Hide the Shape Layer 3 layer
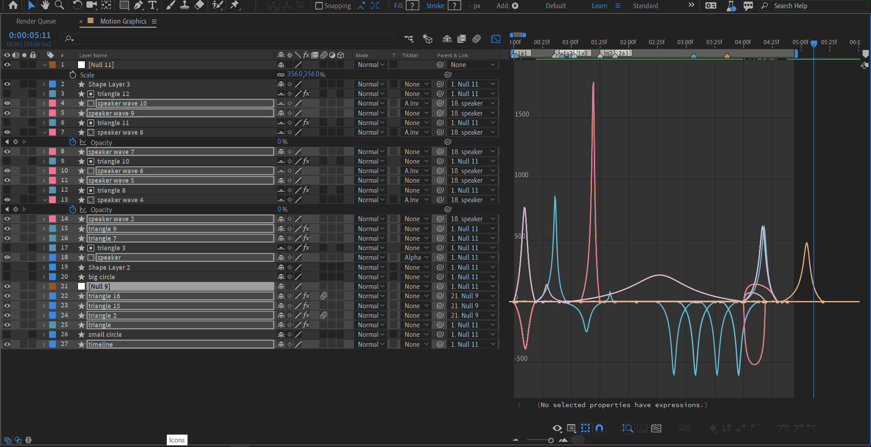This screenshot has height=447, width=871. (7, 84)
